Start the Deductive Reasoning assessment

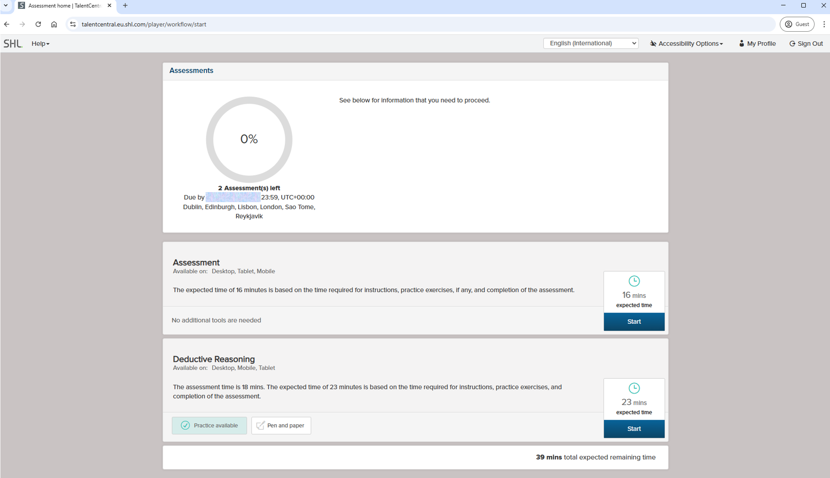[634, 428]
